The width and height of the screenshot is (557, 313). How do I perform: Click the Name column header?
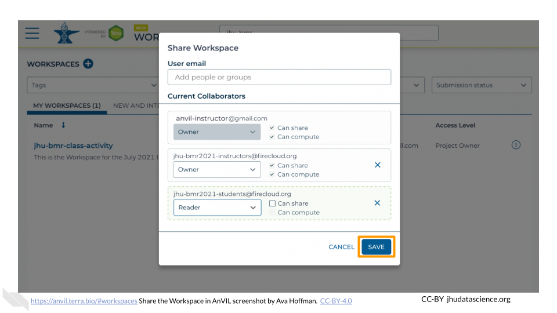point(44,125)
